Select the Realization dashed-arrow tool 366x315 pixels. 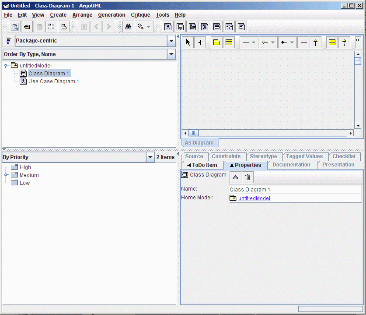pyautogui.click(x=344, y=42)
